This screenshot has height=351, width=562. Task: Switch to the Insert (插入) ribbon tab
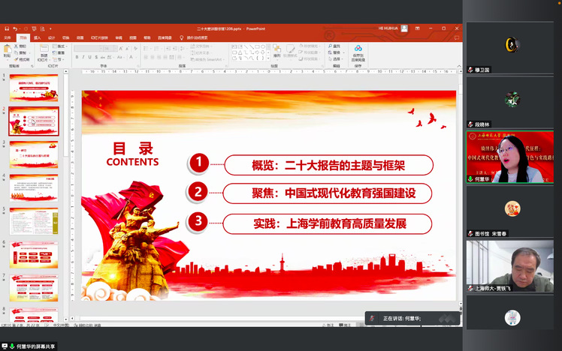point(38,37)
